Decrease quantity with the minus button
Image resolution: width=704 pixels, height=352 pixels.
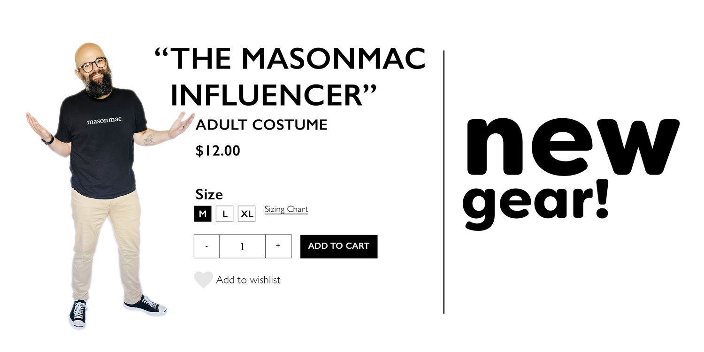click(207, 246)
